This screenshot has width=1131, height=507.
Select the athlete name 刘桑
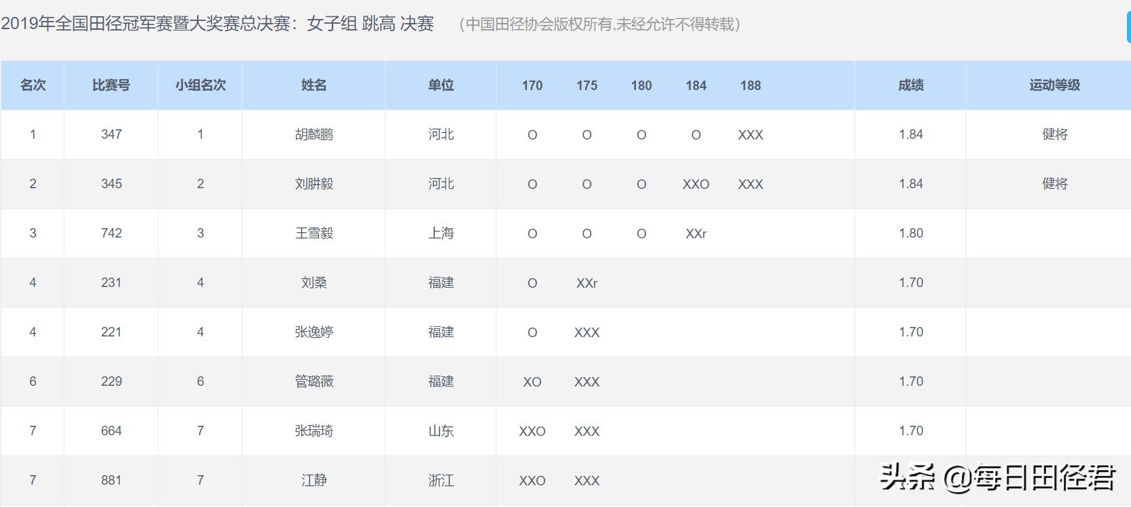point(314,283)
